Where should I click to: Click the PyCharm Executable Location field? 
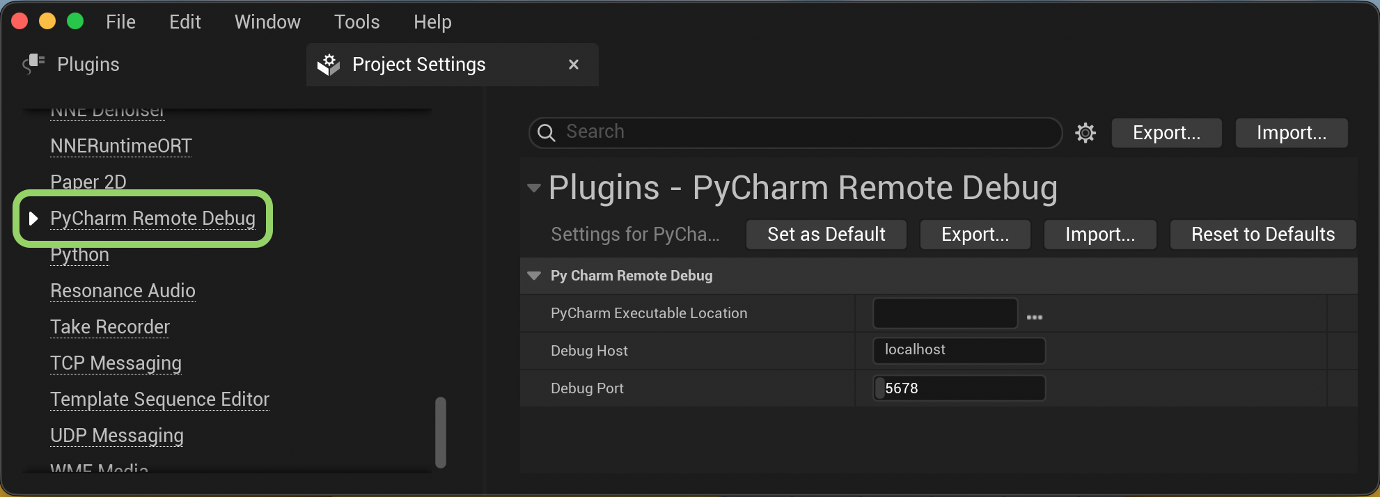pos(945,313)
